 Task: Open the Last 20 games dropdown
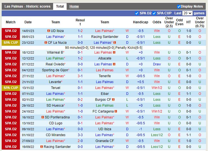coord(187,13)
